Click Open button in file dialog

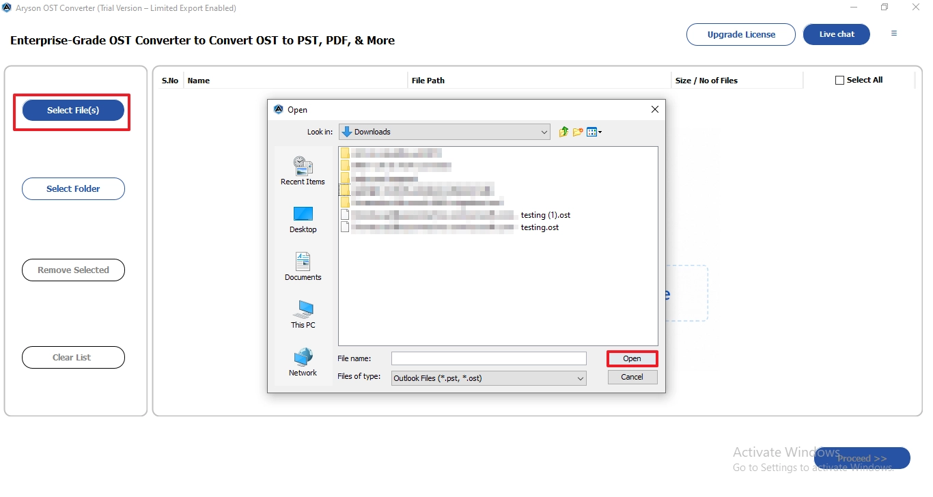pos(632,358)
